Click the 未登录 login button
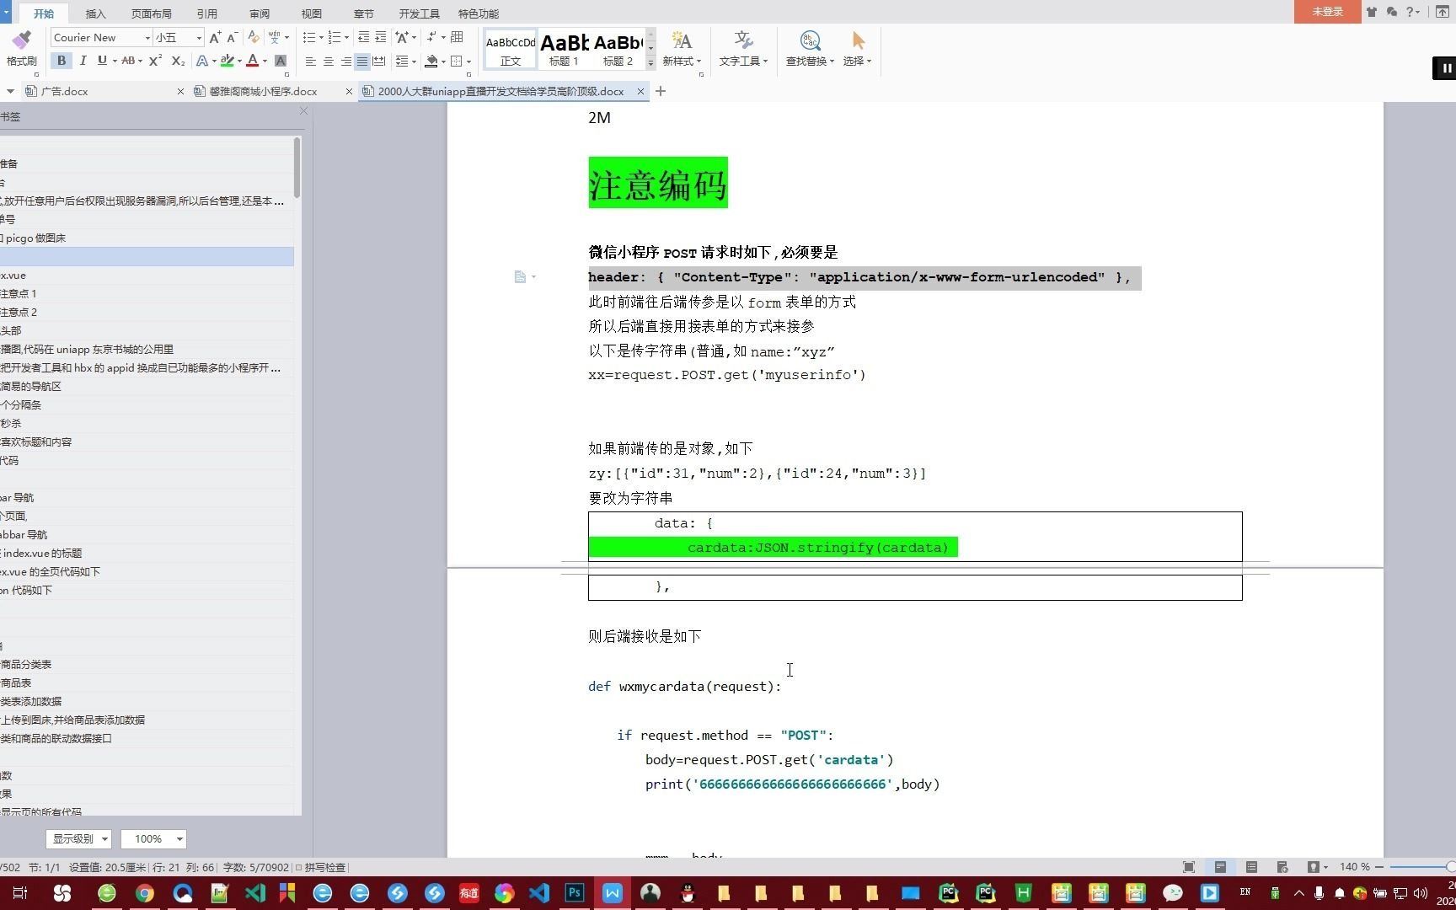 pyautogui.click(x=1327, y=11)
